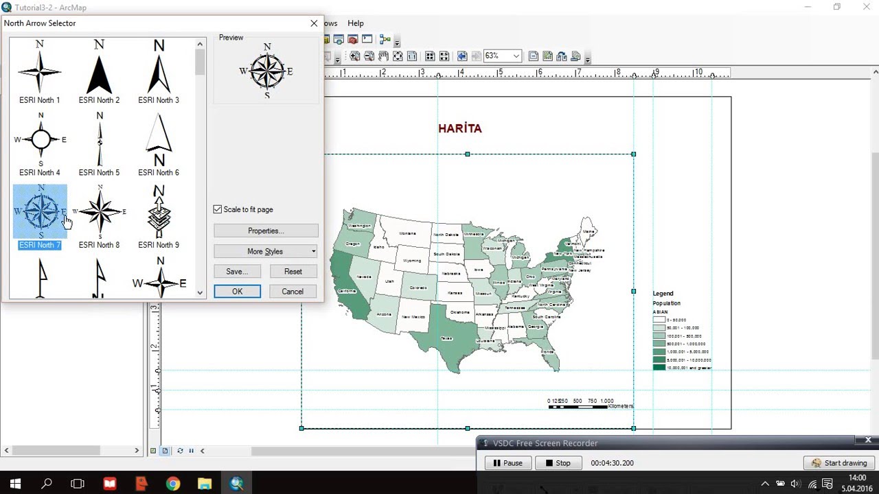Click the Save... button
The width and height of the screenshot is (879, 494).
(x=237, y=272)
